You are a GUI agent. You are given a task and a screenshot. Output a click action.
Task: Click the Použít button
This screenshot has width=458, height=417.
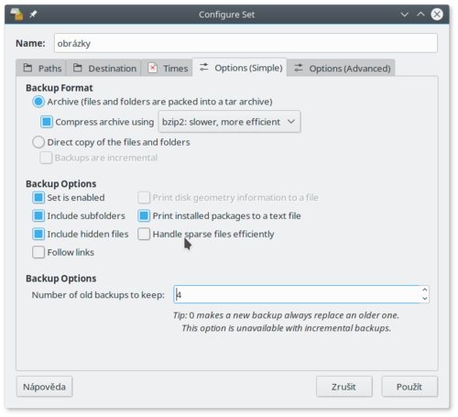click(409, 387)
